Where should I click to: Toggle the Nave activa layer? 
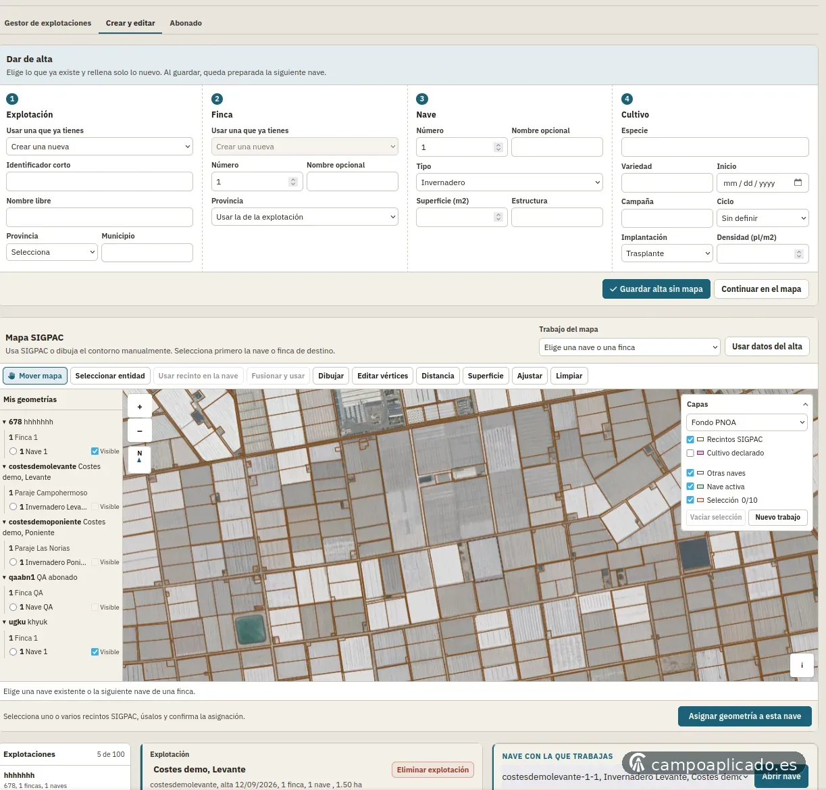point(690,487)
